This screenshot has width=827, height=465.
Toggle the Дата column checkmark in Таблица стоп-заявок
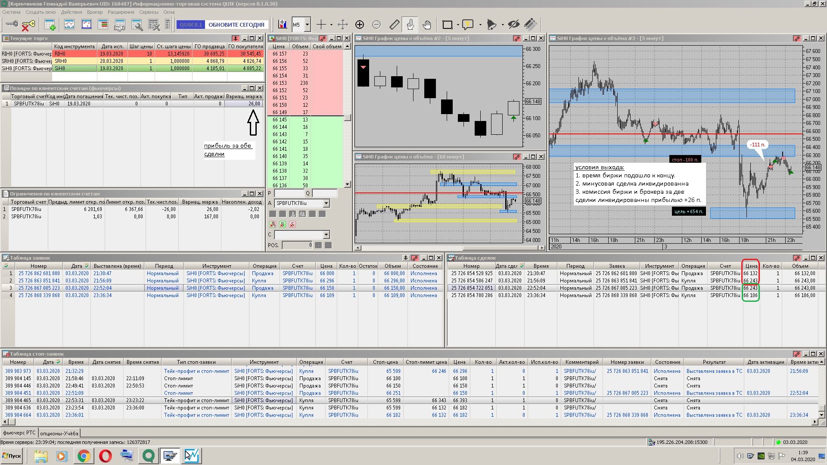tap(58, 362)
